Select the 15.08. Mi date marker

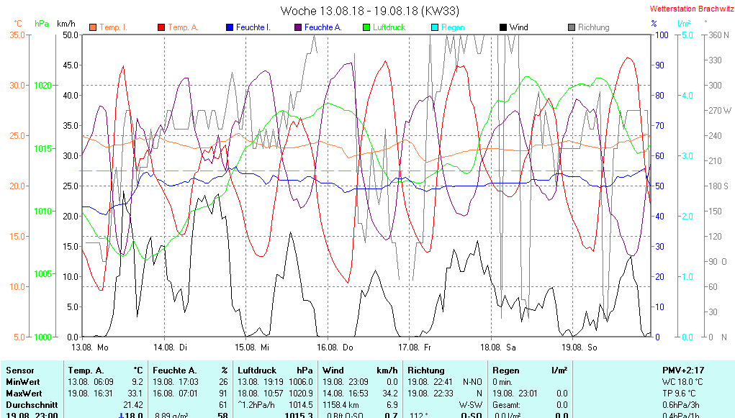[254, 347]
